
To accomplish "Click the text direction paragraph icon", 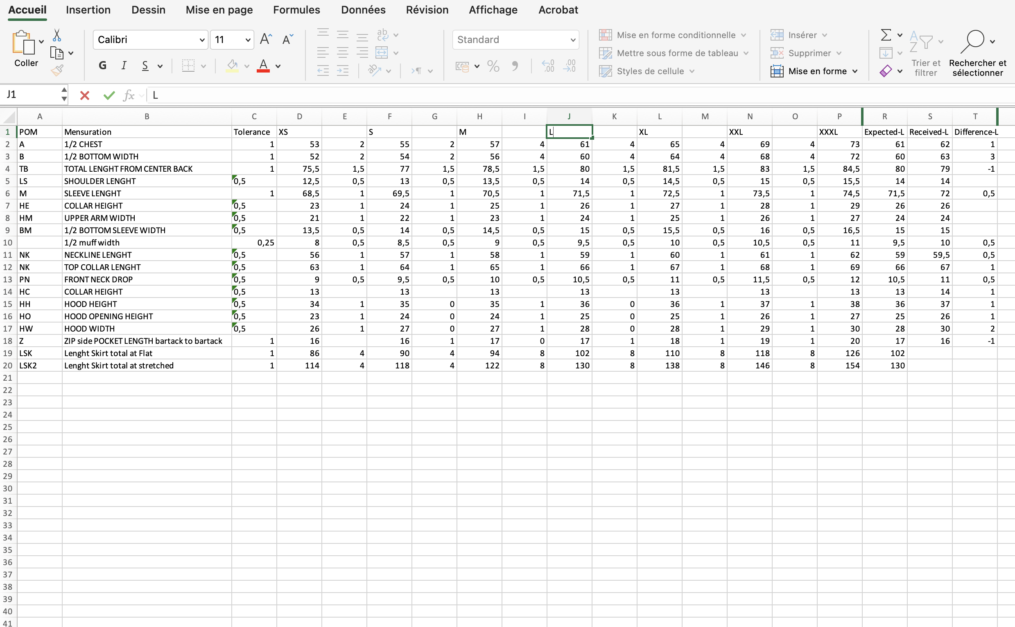I will click(x=416, y=70).
